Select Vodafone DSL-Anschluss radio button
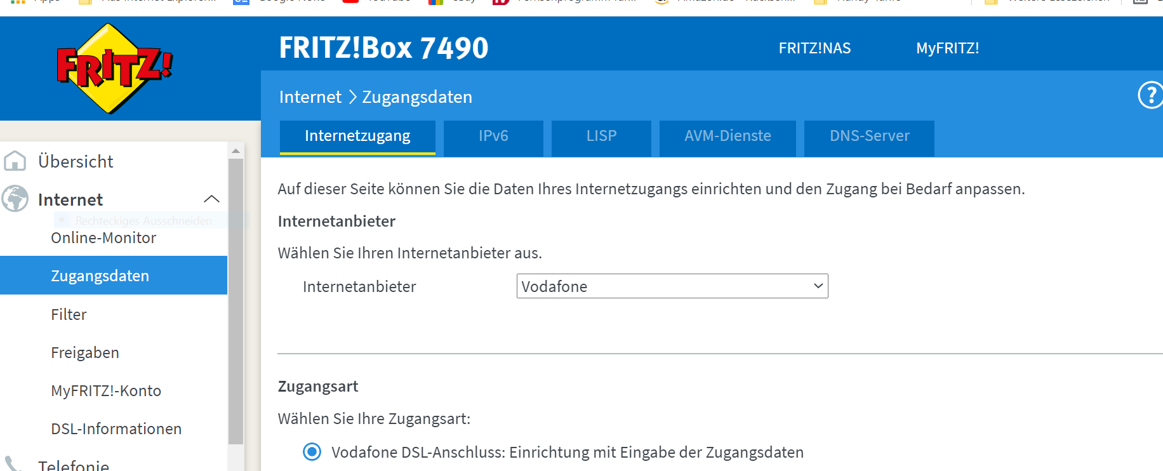1163x471 pixels. pyautogui.click(x=312, y=452)
